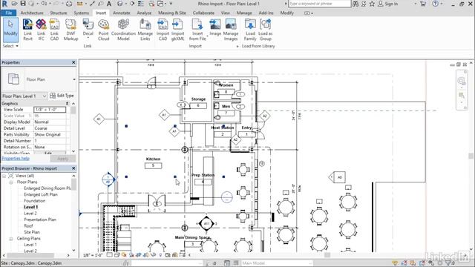Screen dimensions: 475x267
Task: Click the Link IFC tool
Action: point(41,30)
